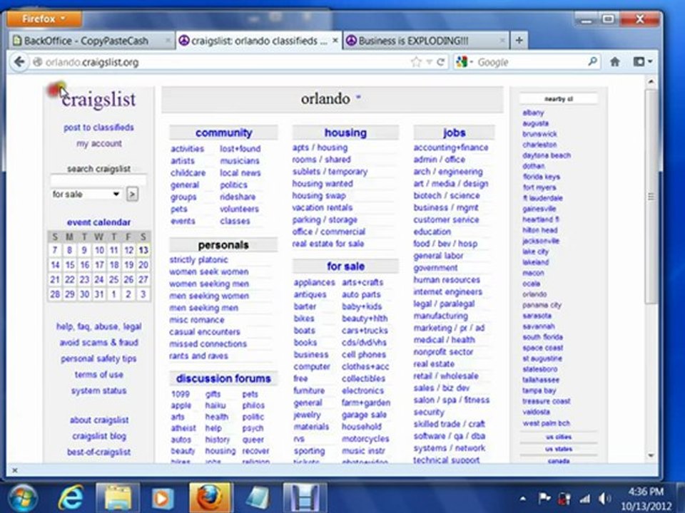685x513 pixels.
Task: Click the software / qa / dba link
Action: pyautogui.click(x=449, y=436)
